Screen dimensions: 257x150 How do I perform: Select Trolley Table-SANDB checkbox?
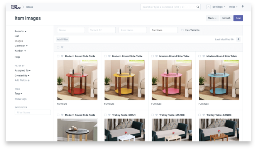[200, 115]
